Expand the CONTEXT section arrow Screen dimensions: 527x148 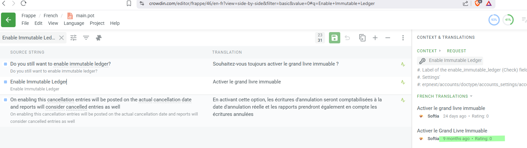(x=440, y=51)
